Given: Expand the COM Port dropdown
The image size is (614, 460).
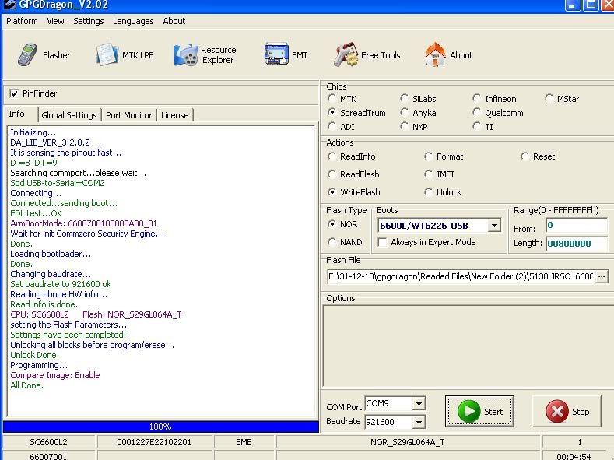Looking at the screenshot, I should click(419, 404).
